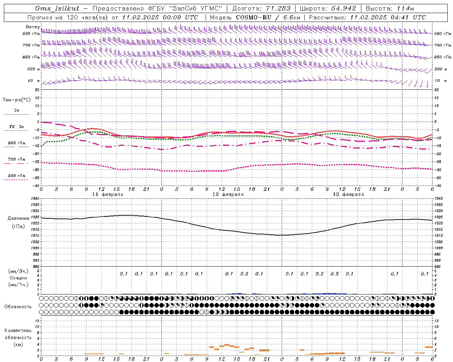Image resolution: width=453 pixels, height=362 pixels.
Task: Click the 700 гПа temperature legend label
Action: coord(16,159)
